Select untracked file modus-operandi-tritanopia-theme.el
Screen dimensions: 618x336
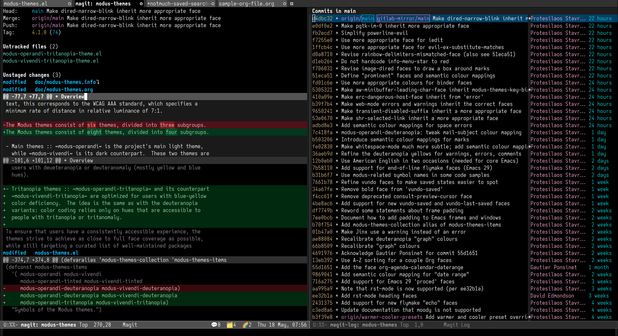52,54
